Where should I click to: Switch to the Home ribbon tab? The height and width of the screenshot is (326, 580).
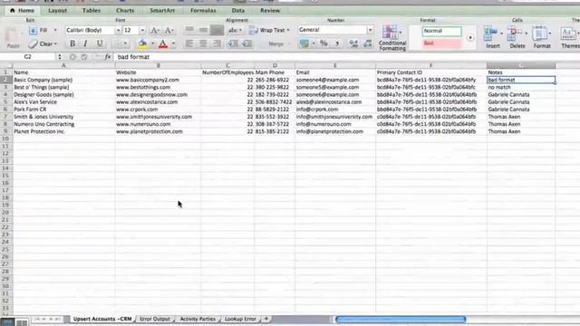pos(23,11)
